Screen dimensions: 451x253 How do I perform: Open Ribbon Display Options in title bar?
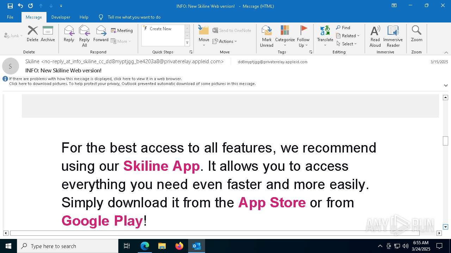tap(394, 6)
